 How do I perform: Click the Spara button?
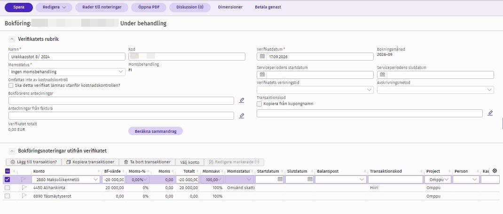pyautogui.click(x=19, y=7)
